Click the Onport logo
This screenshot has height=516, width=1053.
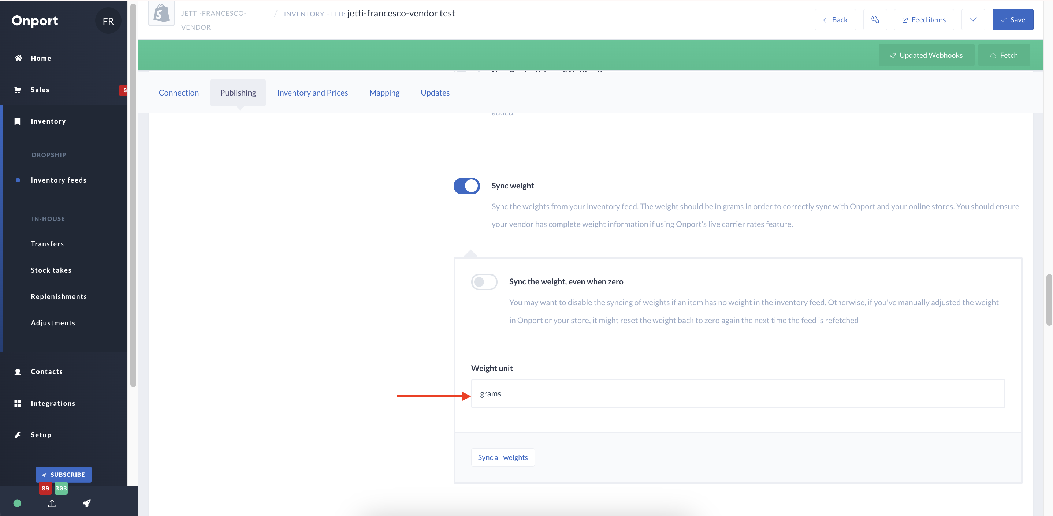click(x=35, y=21)
